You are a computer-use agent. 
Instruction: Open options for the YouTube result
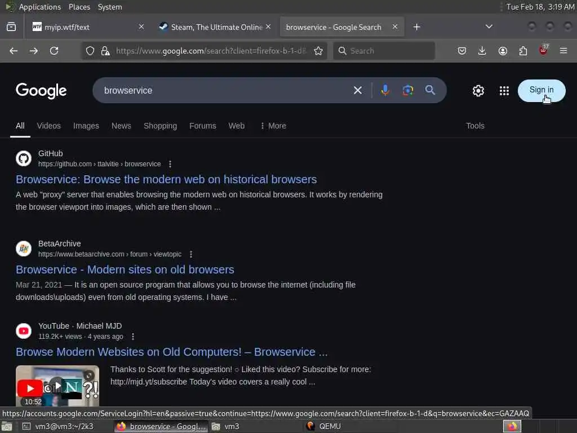point(133,337)
